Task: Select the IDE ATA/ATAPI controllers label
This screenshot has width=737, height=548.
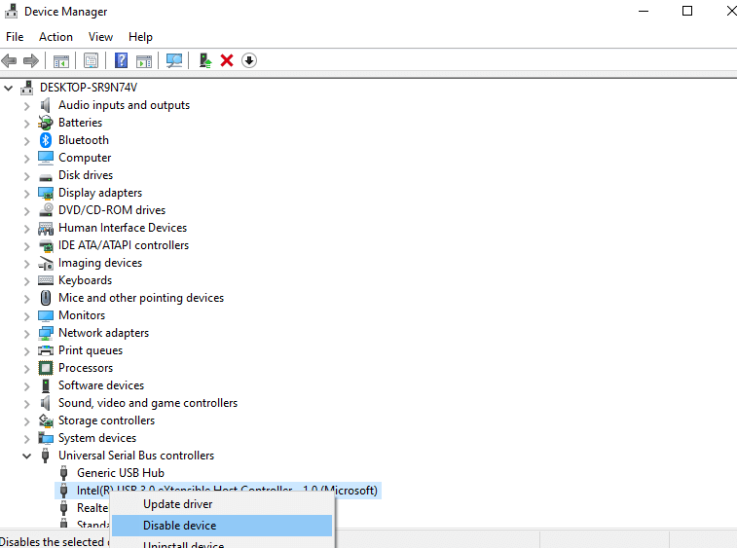Action: pos(123,245)
